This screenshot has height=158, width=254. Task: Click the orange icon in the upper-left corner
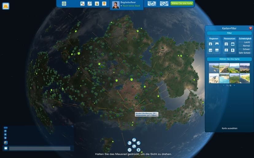click(x=6, y=6)
